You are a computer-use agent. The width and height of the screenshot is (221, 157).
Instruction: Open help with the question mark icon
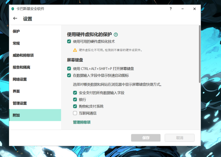(x=171, y=9)
